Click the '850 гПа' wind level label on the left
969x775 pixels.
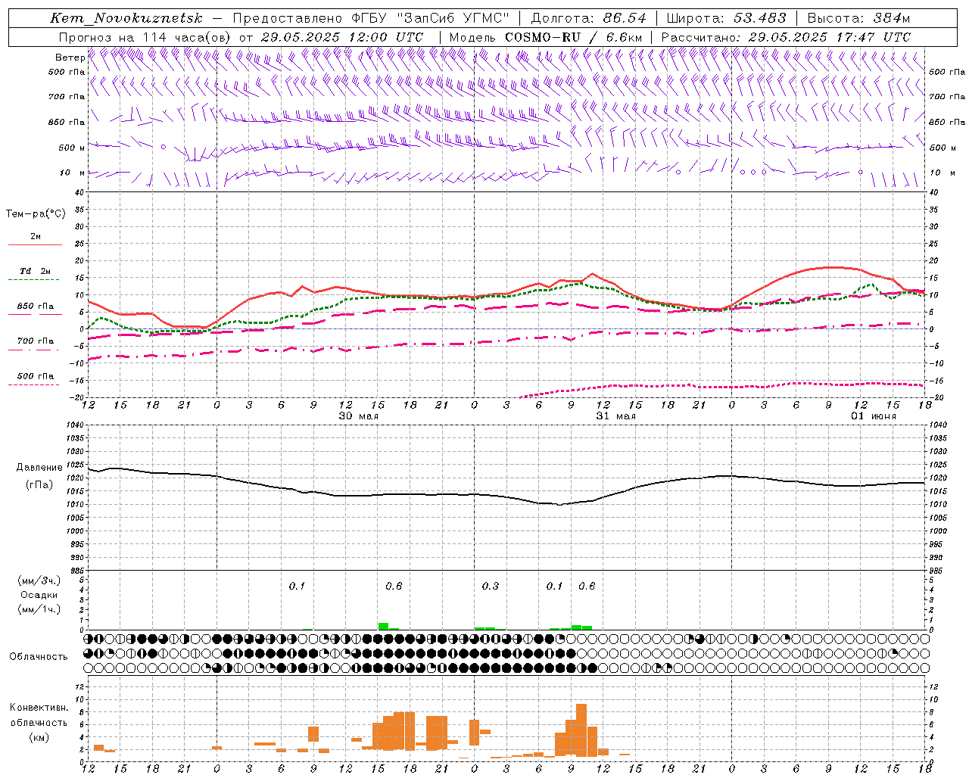tap(67, 122)
